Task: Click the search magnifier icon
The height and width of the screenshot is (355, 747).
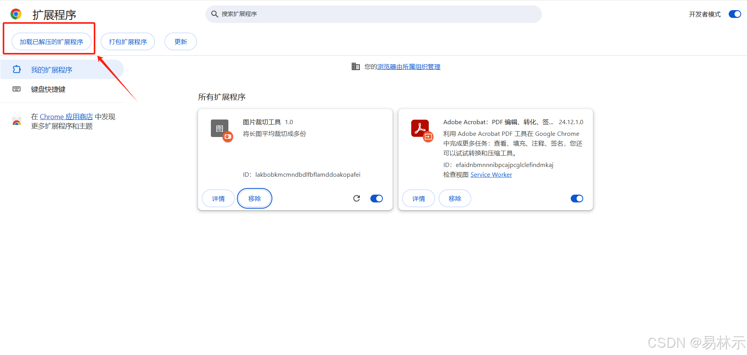Action: pyautogui.click(x=214, y=14)
